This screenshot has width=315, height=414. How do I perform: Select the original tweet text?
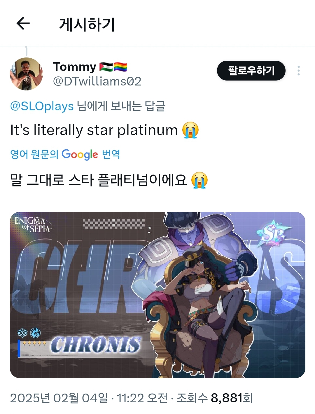[x=104, y=130]
